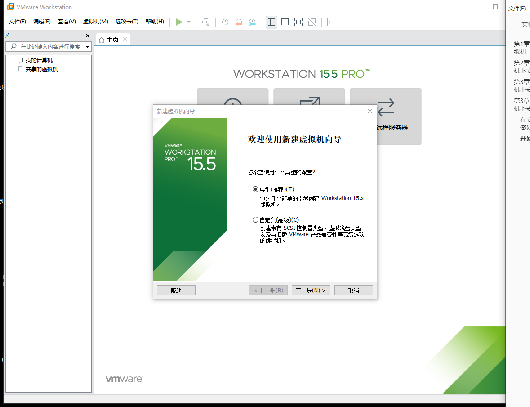The image size is (530, 407).
Task: Close the library panel with X
Action: pos(88,36)
